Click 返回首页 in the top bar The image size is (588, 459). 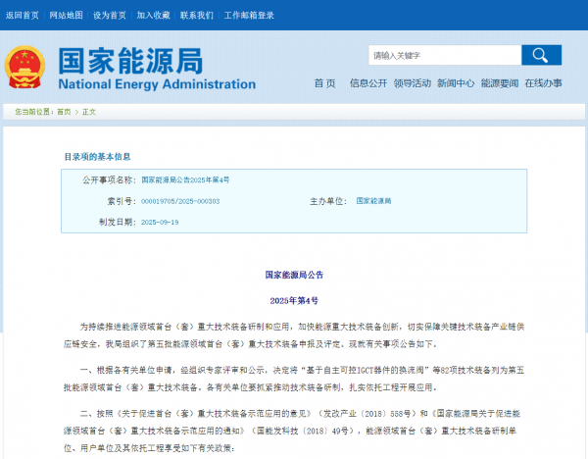point(22,16)
